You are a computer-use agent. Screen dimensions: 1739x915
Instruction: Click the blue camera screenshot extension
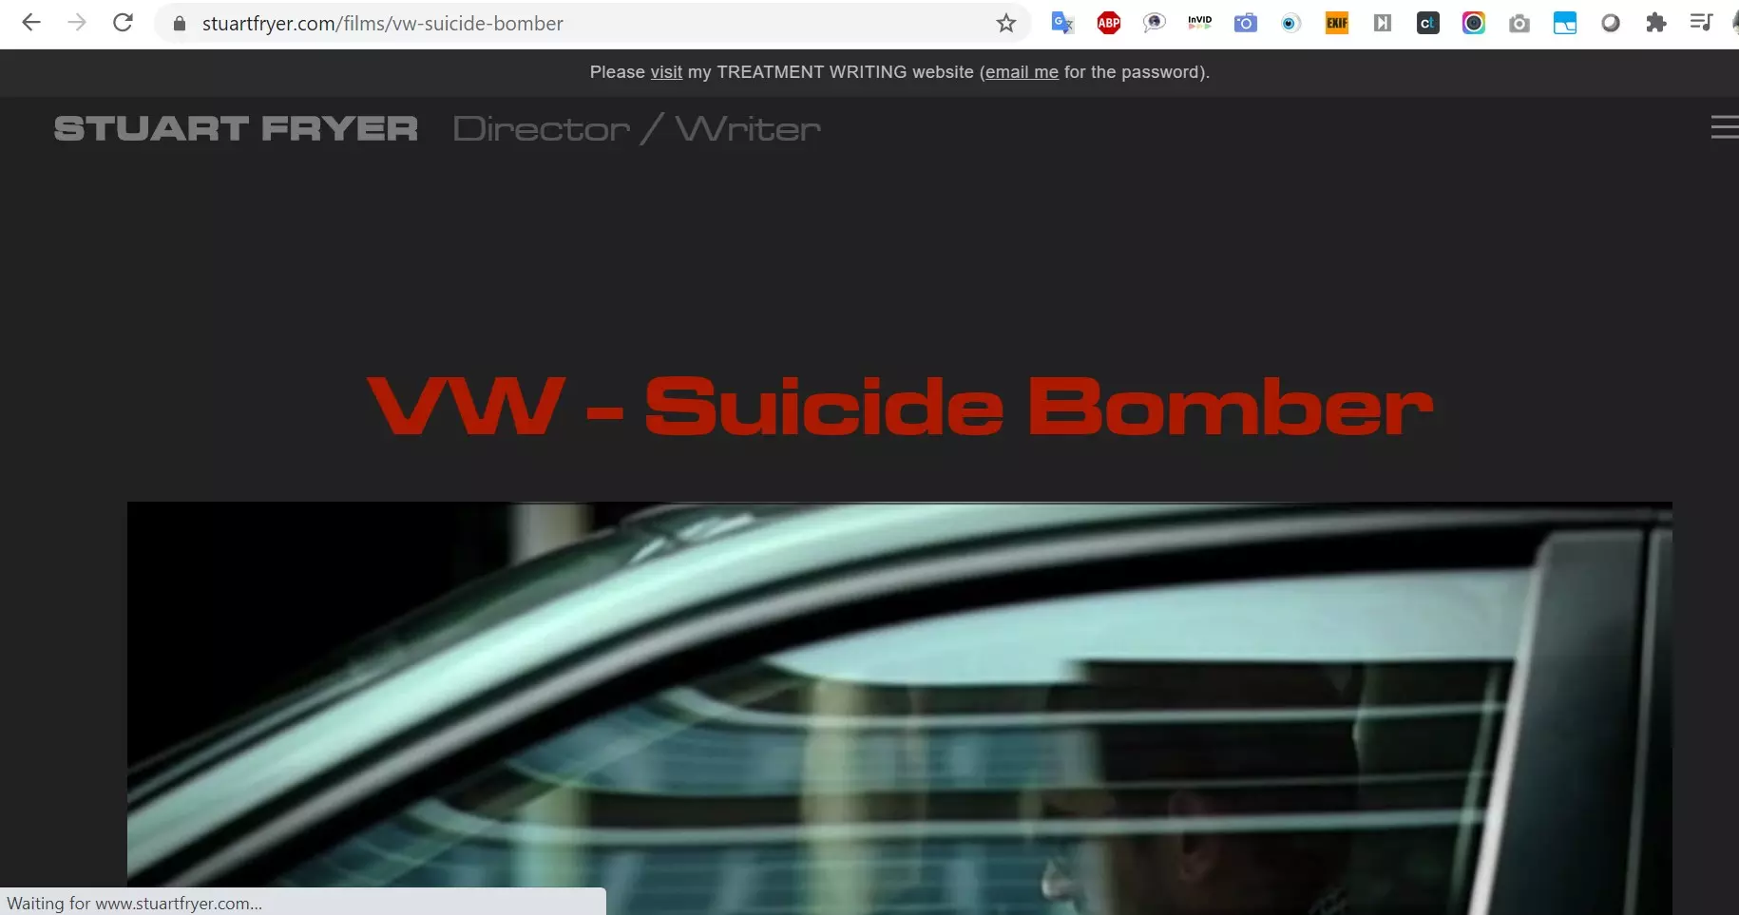1245,23
